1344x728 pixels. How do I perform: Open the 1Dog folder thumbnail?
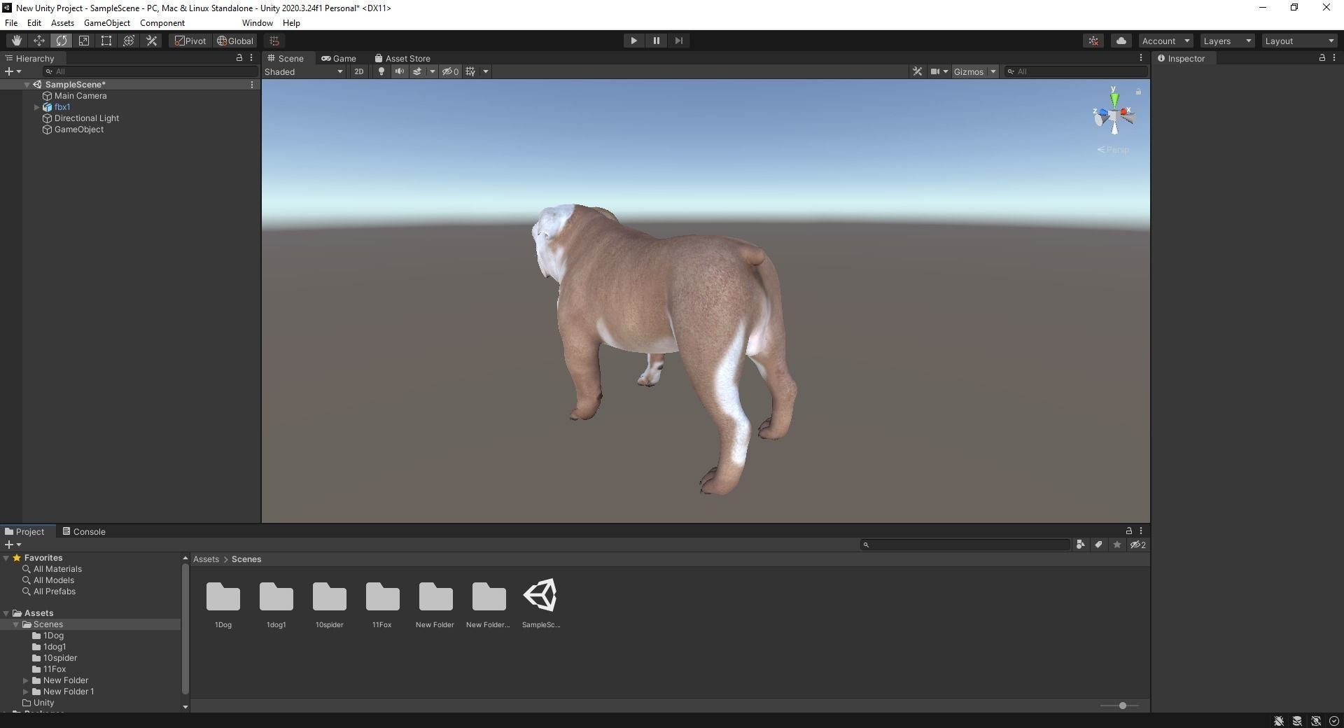point(223,596)
